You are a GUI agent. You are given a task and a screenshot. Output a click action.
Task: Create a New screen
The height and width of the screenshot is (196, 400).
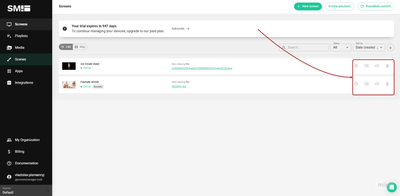[x=308, y=6]
